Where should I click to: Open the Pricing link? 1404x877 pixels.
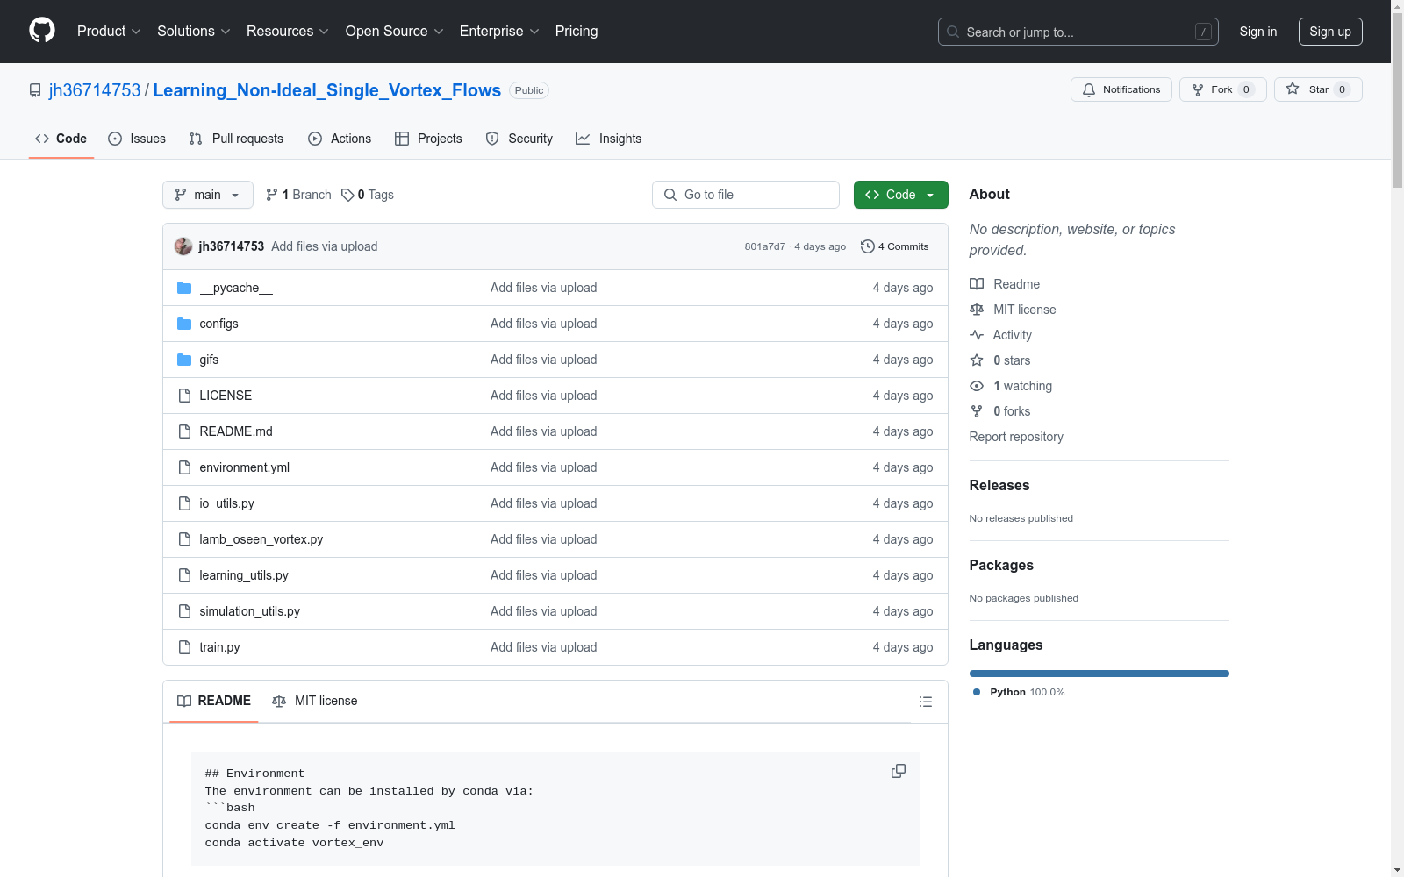(577, 31)
